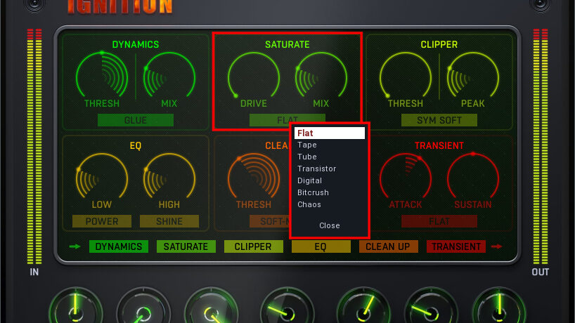Click the TRANSIENT module button in bottom row
The height and width of the screenshot is (323, 575).
click(x=456, y=246)
